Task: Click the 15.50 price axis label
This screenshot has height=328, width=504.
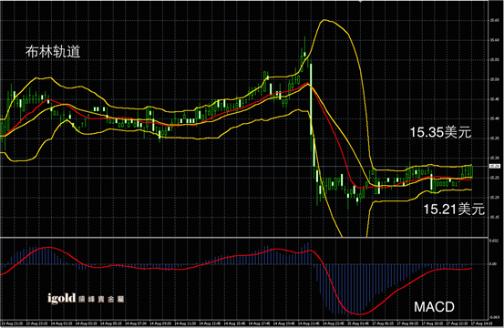Action: (x=494, y=79)
